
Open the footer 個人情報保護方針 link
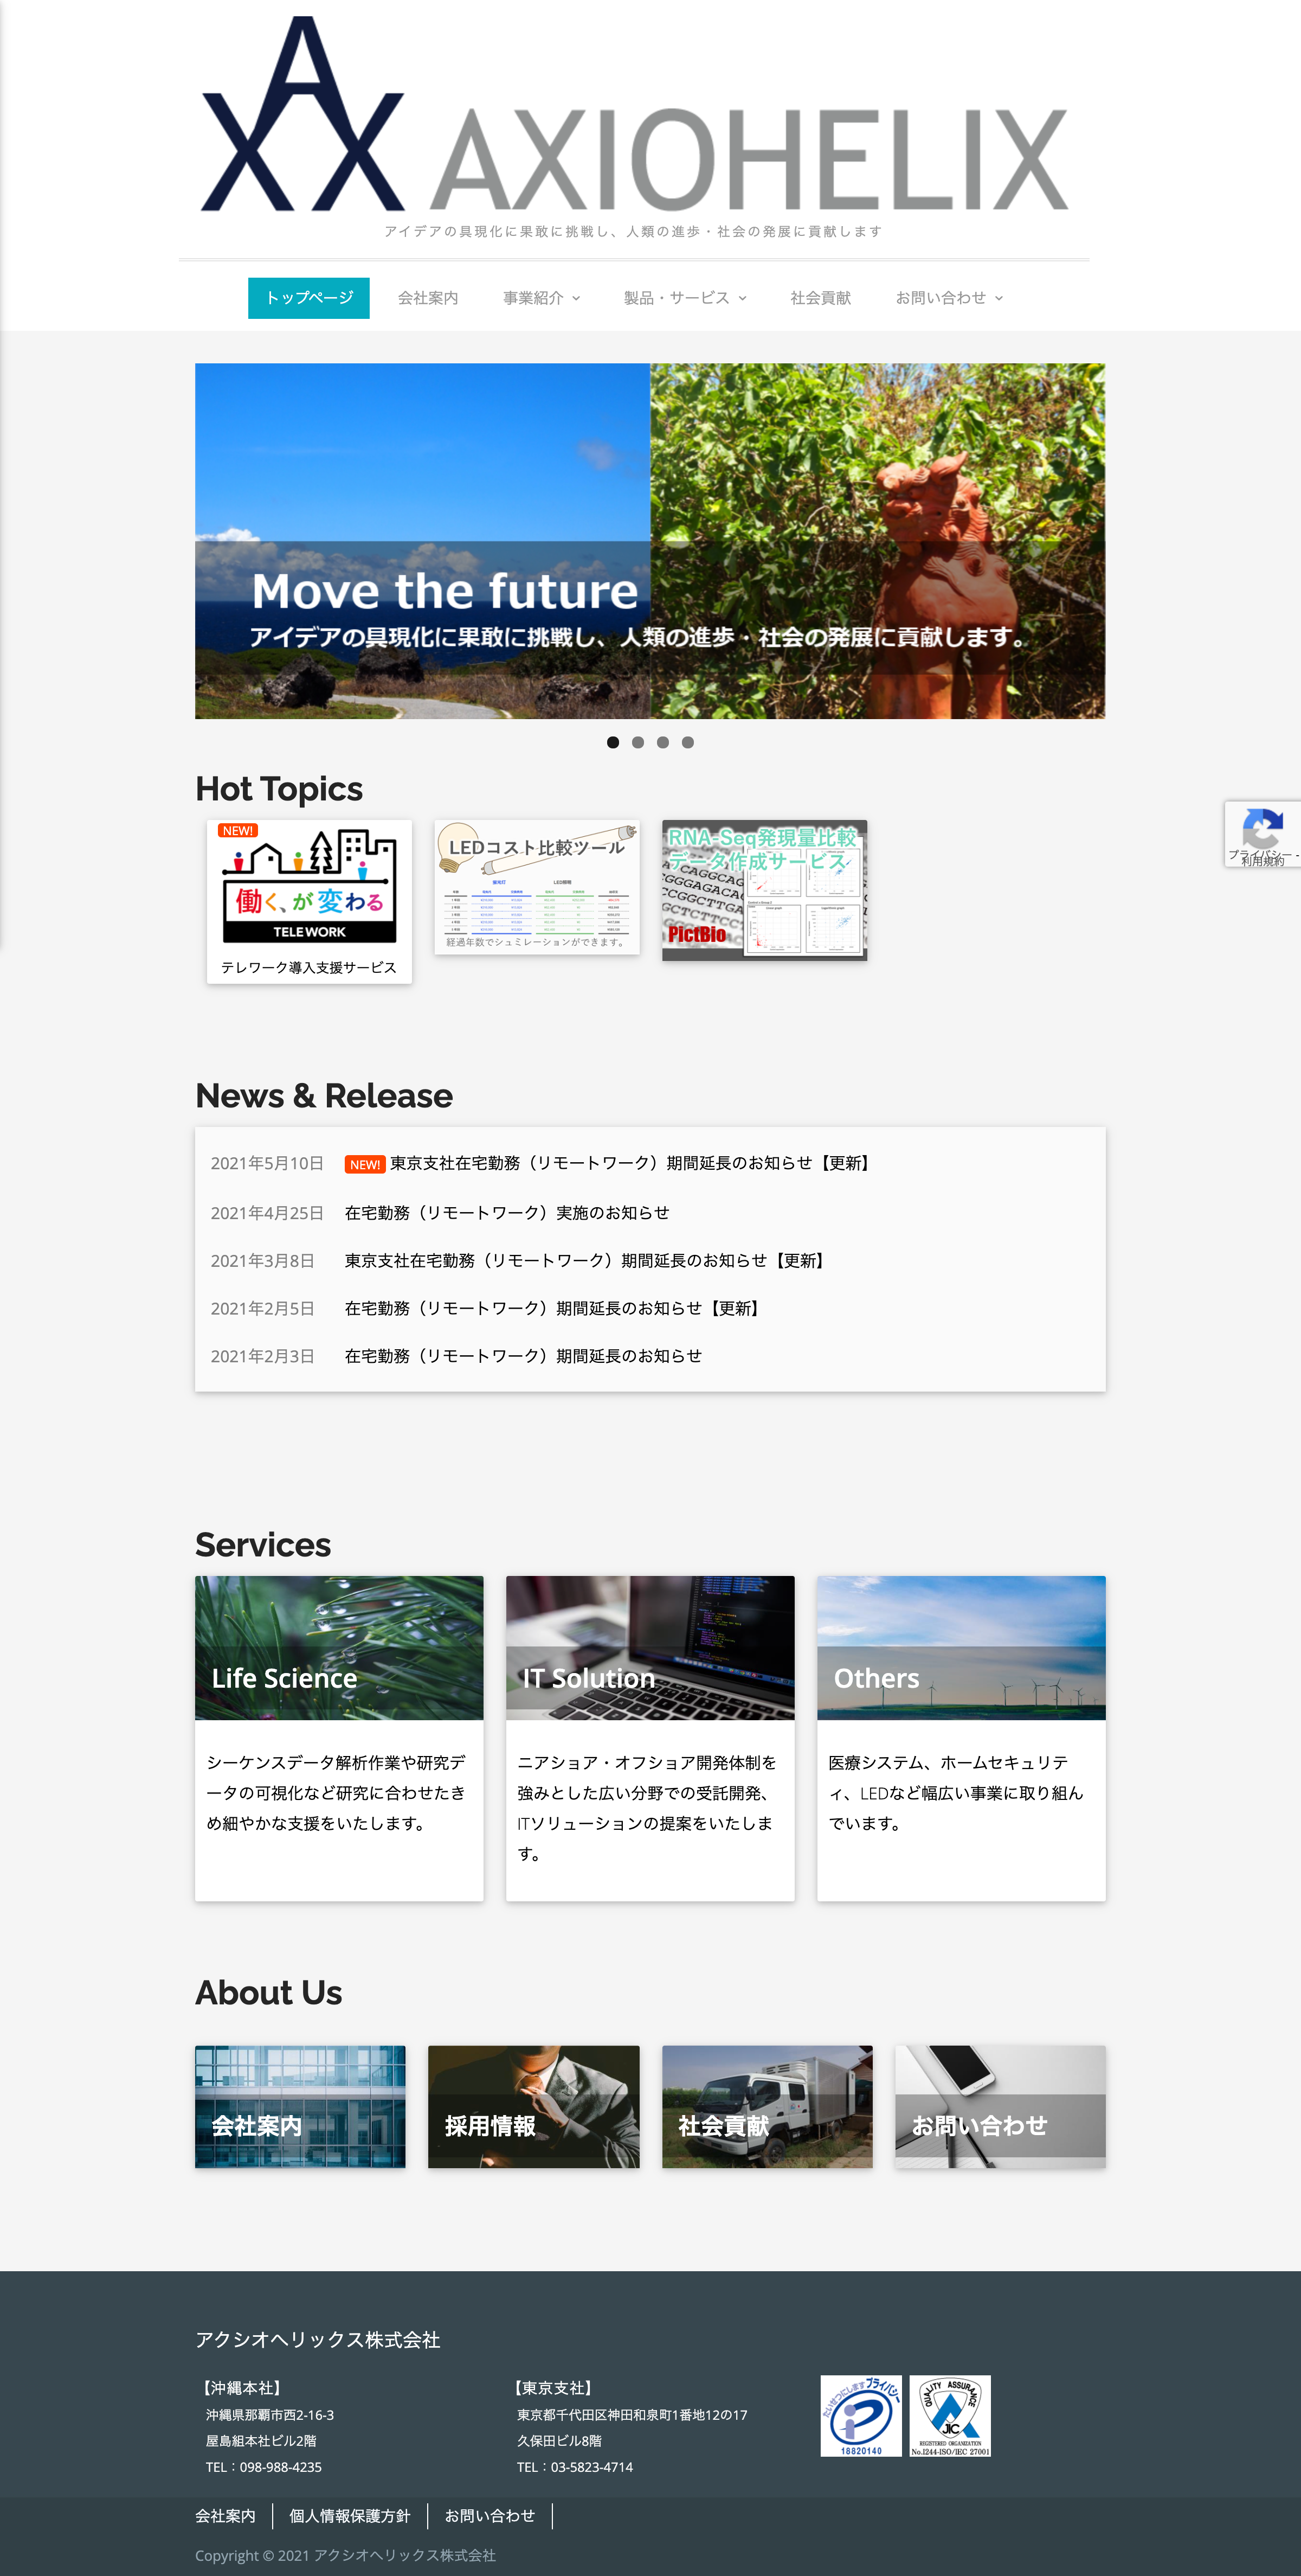350,2515
